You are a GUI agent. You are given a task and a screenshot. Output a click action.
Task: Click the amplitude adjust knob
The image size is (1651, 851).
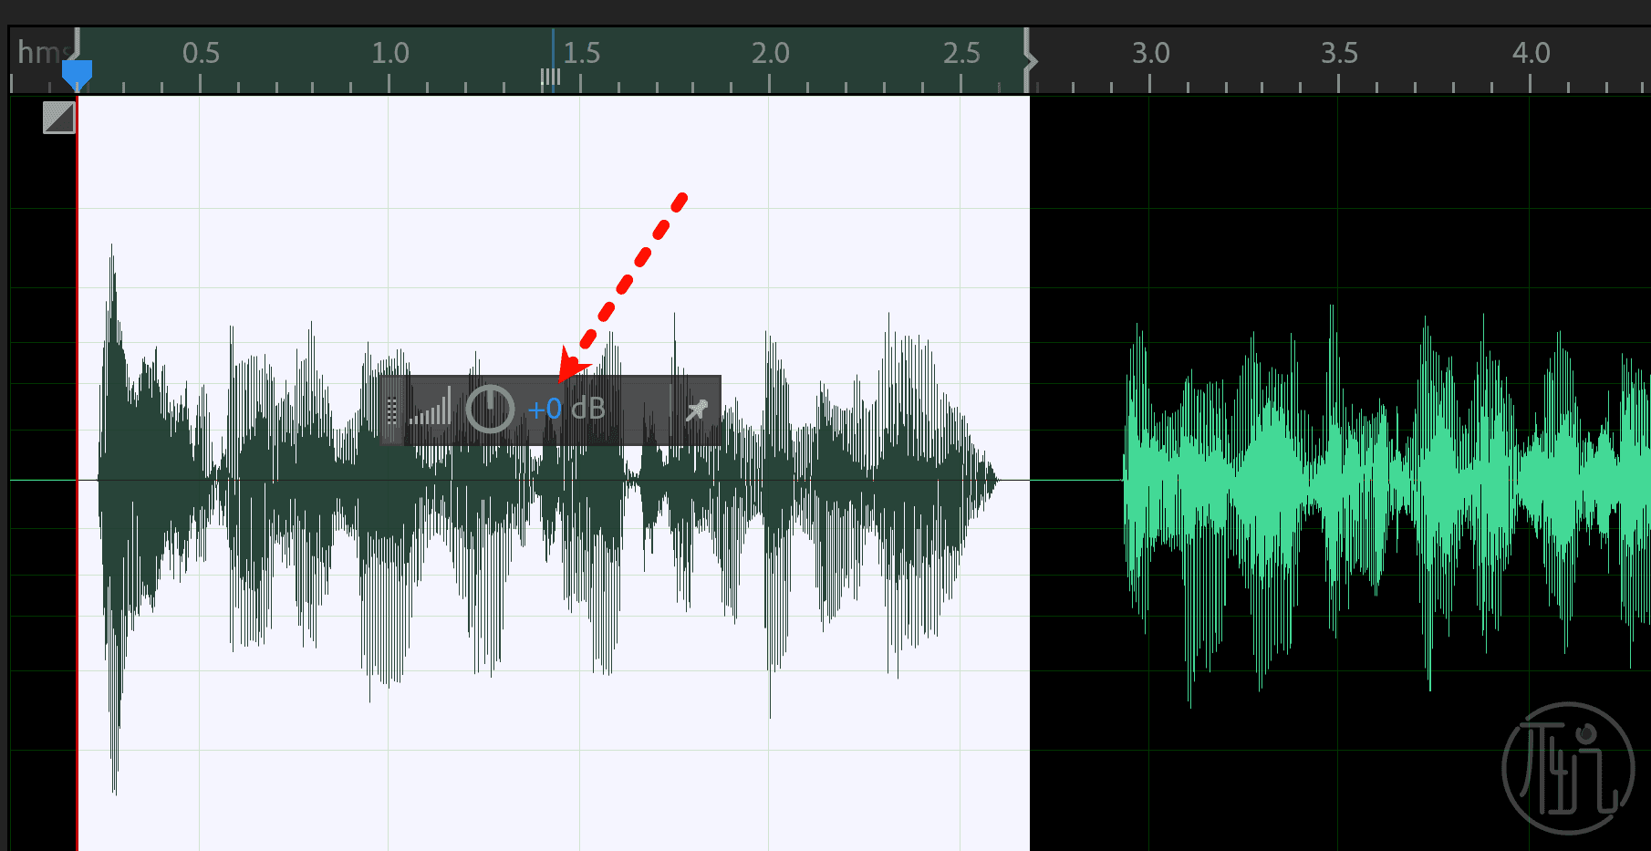[x=491, y=408]
